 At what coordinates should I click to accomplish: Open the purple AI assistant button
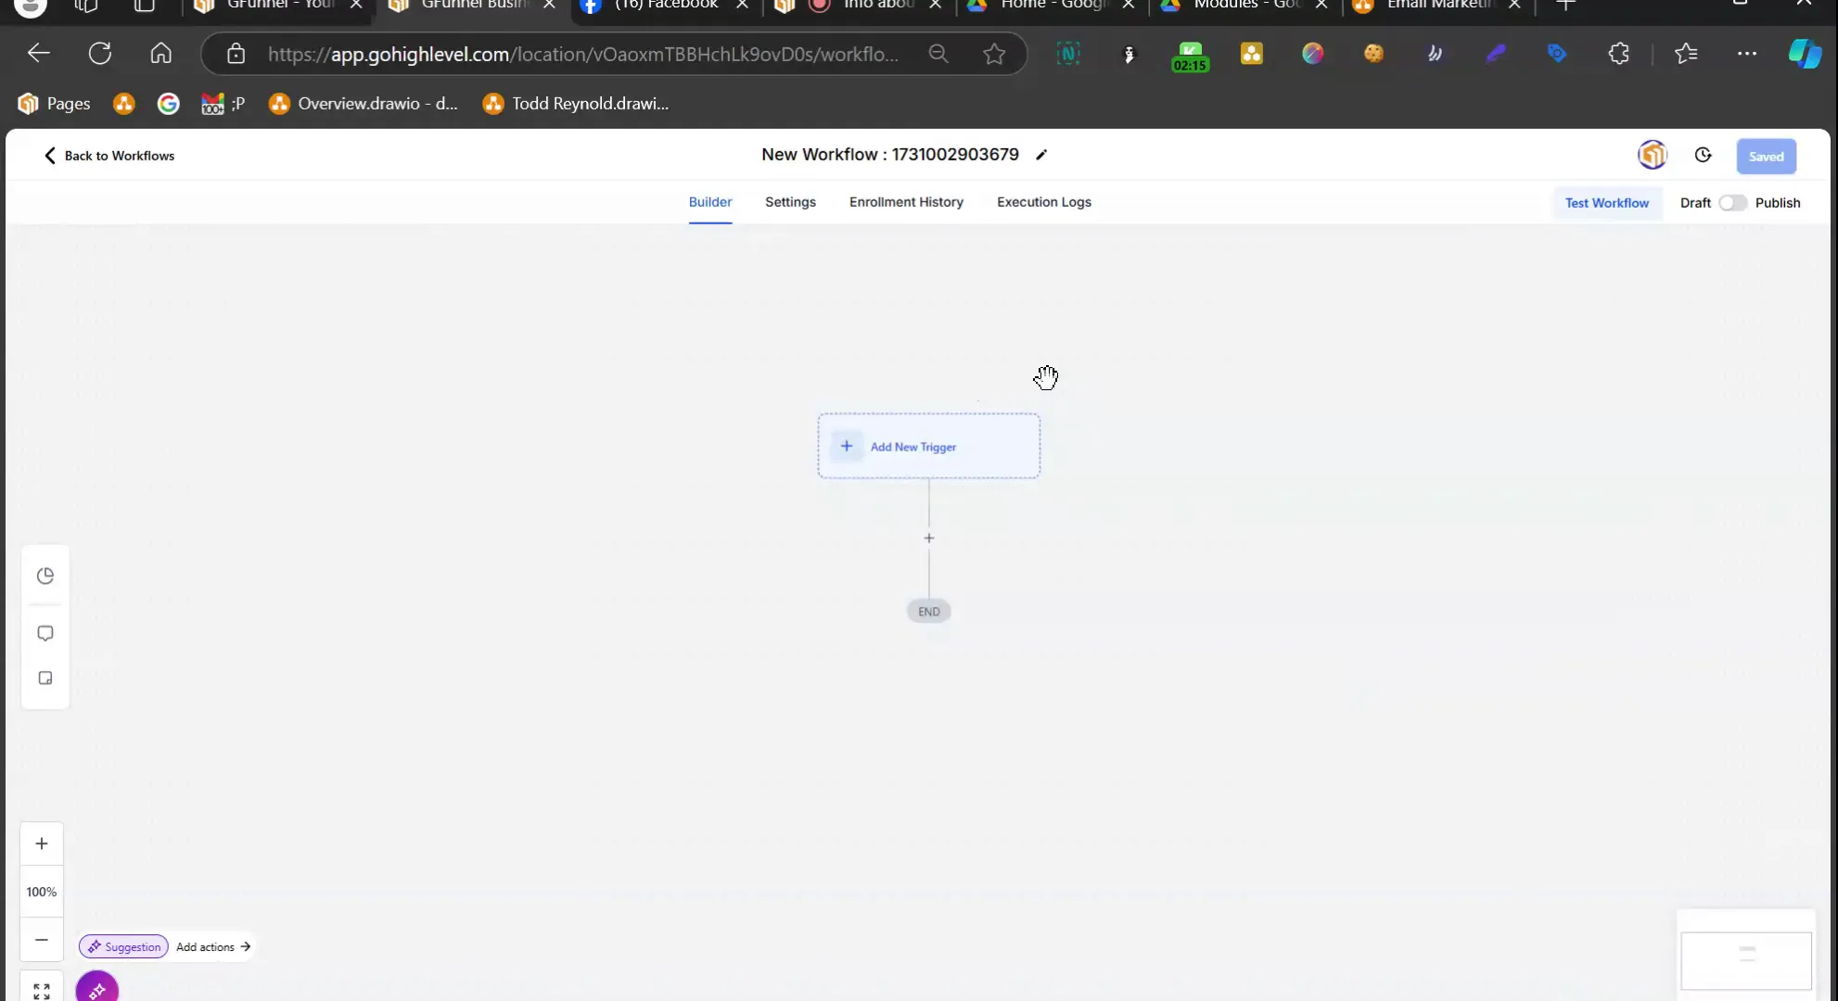tap(97, 989)
